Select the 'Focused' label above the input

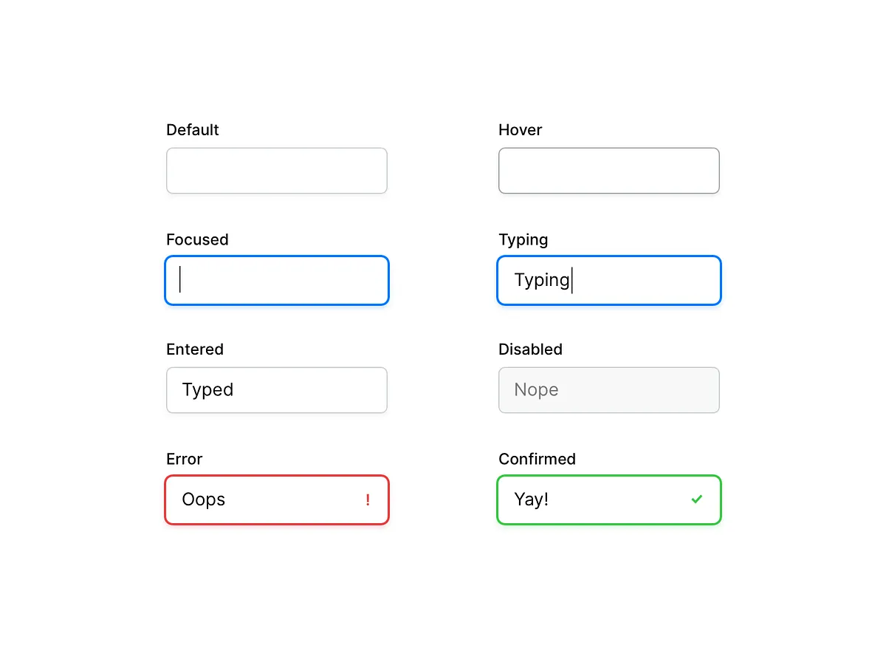(197, 239)
